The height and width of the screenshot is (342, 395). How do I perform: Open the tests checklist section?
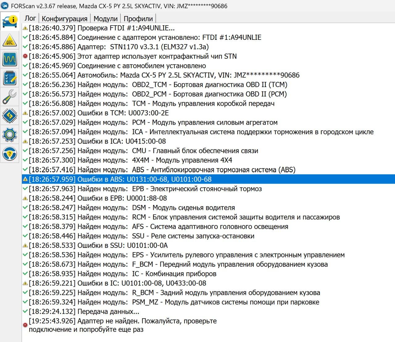tap(10, 78)
